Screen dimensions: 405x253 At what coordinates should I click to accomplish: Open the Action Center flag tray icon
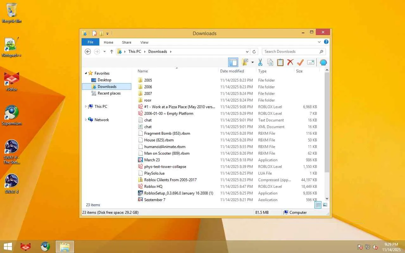tap(360, 247)
